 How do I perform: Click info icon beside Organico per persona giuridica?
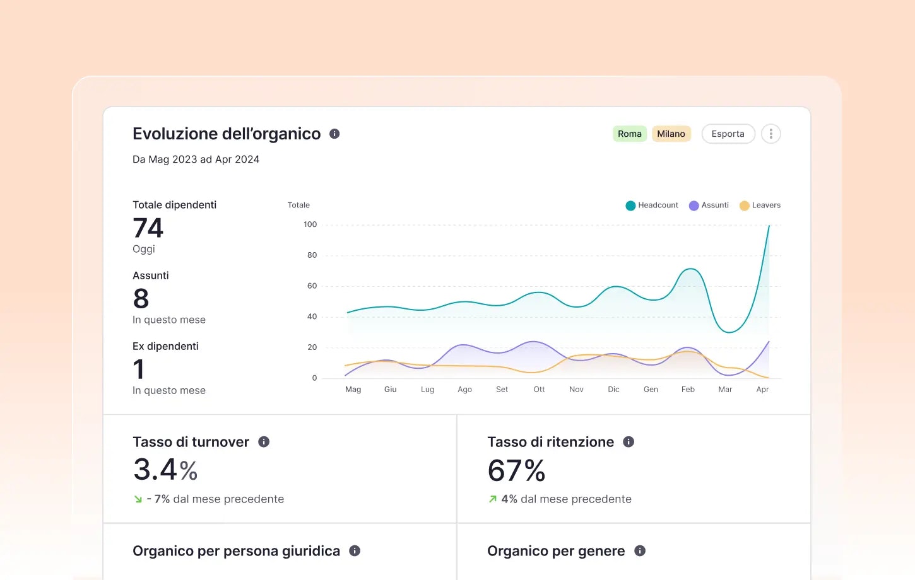pos(355,551)
